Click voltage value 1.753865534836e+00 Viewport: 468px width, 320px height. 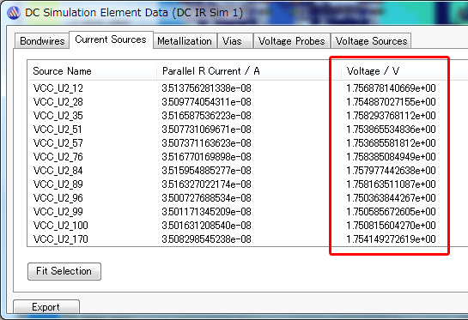(391, 130)
